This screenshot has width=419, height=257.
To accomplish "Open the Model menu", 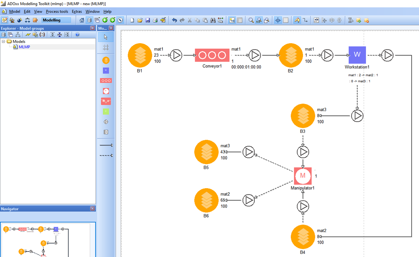I will [14, 11].
